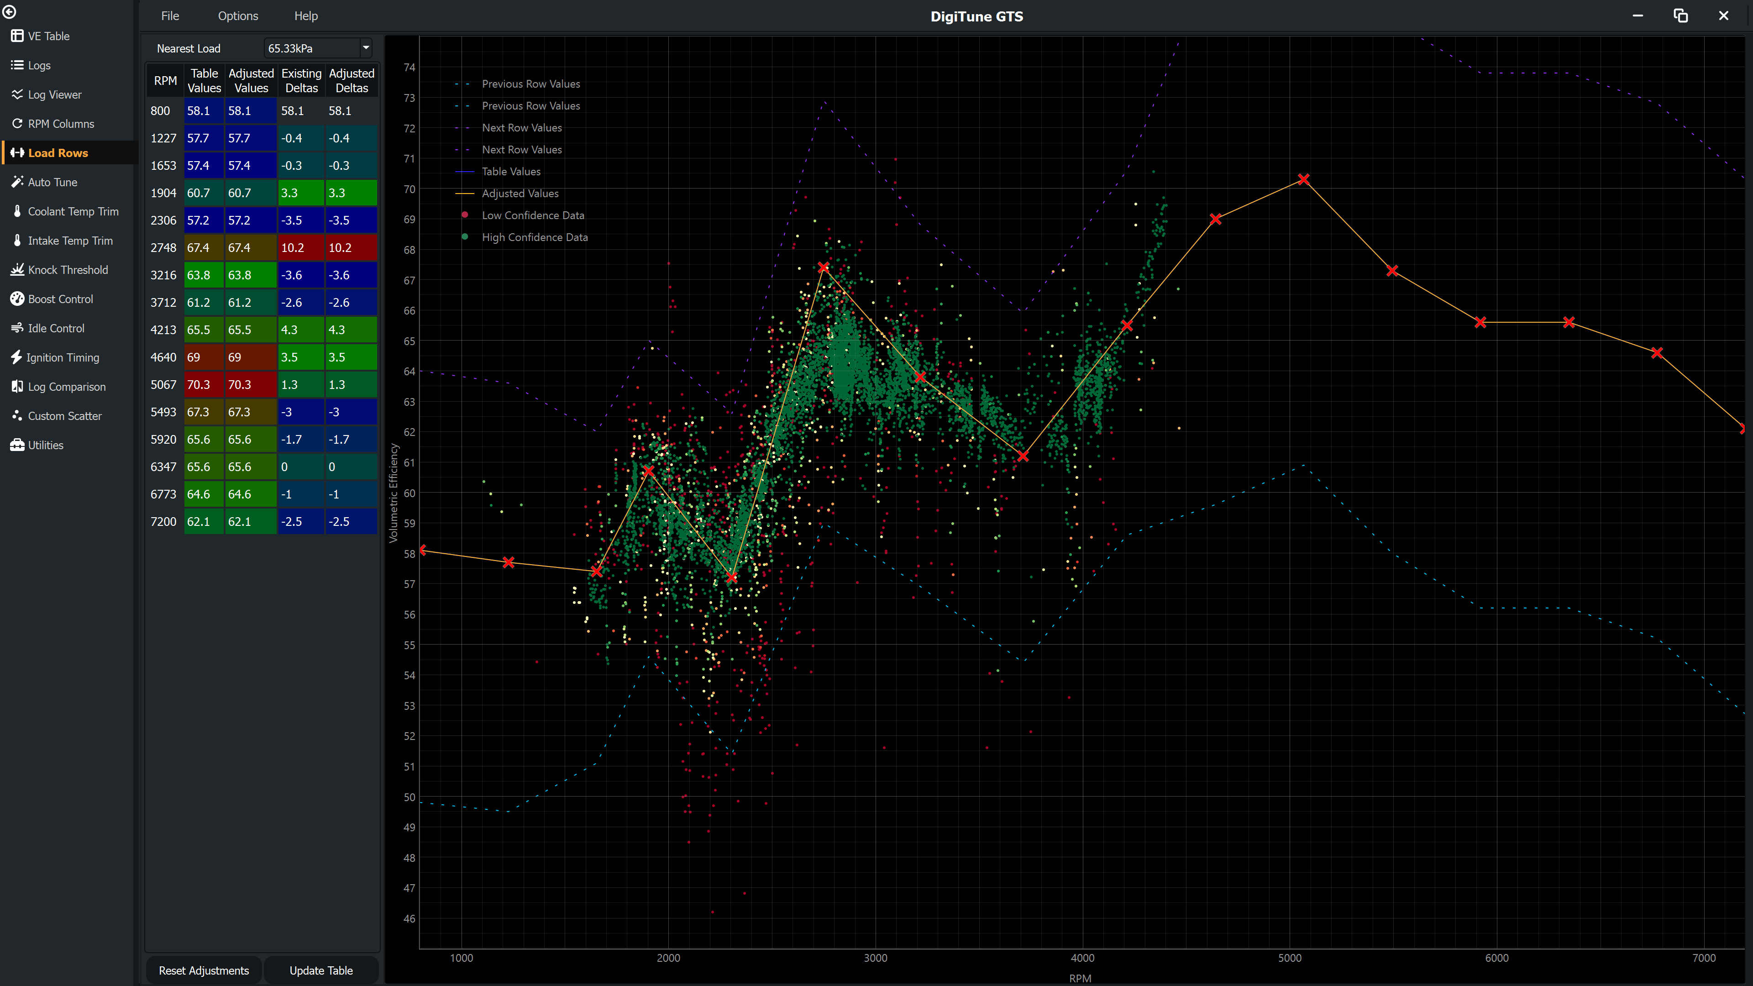Toggle Adjusted Values legend entry
This screenshot has width=1753, height=986.
[520, 193]
